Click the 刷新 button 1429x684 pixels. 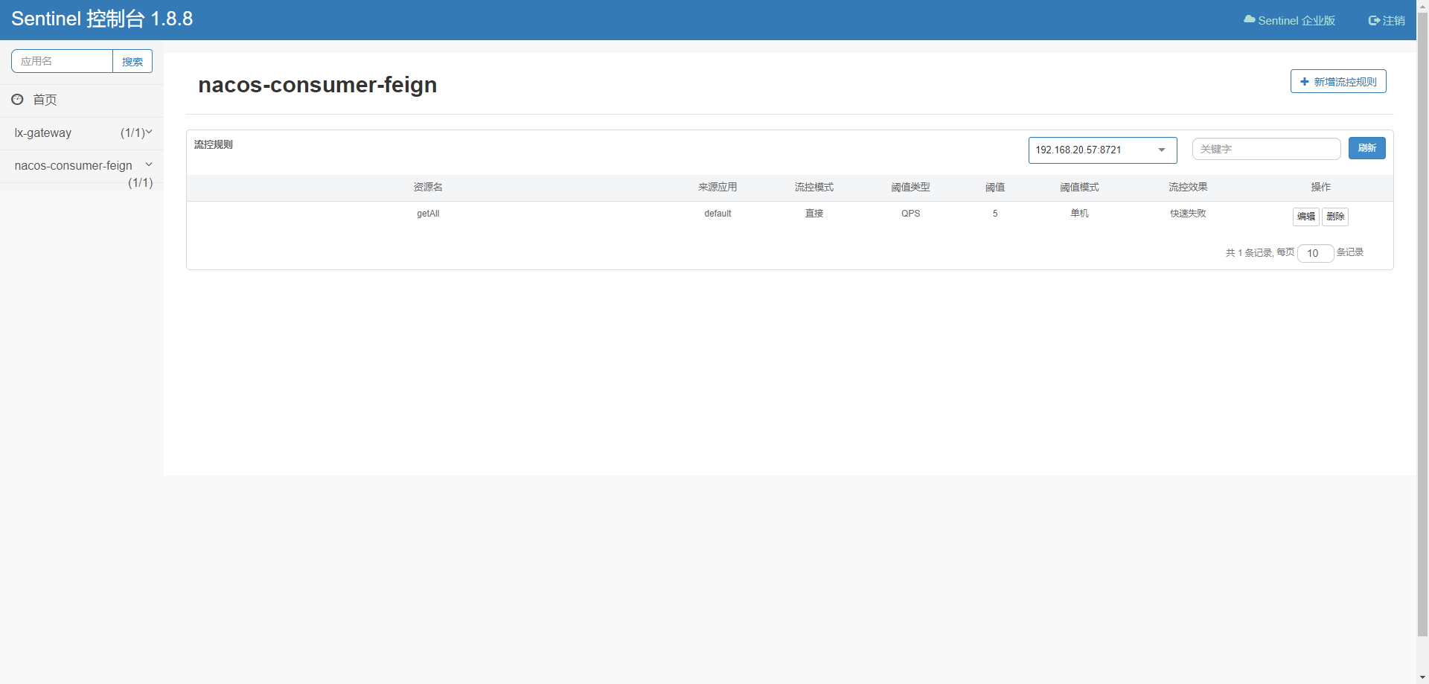pos(1366,148)
